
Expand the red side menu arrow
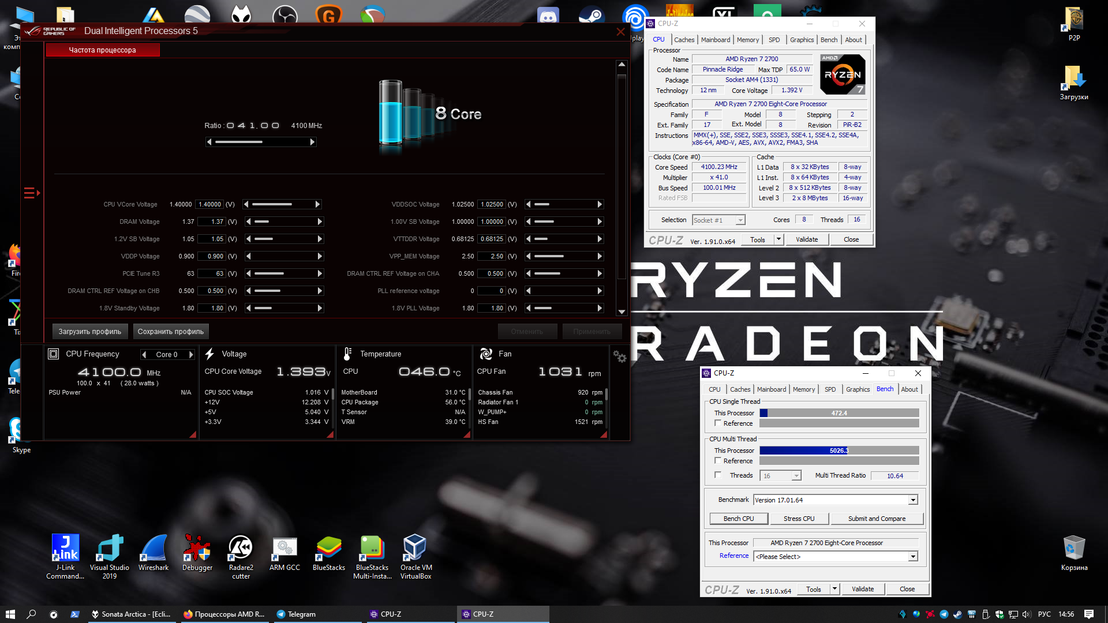32,193
